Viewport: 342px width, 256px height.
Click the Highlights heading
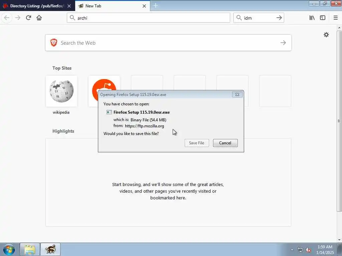coord(63,131)
